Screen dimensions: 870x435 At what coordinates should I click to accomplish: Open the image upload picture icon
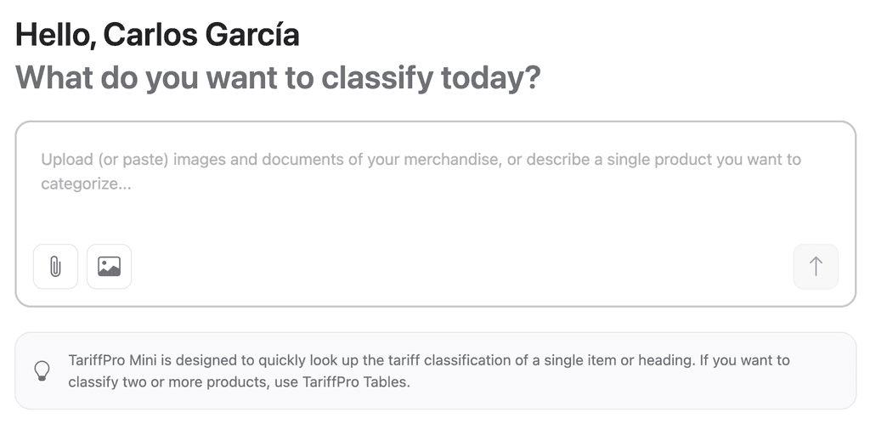(110, 266)
